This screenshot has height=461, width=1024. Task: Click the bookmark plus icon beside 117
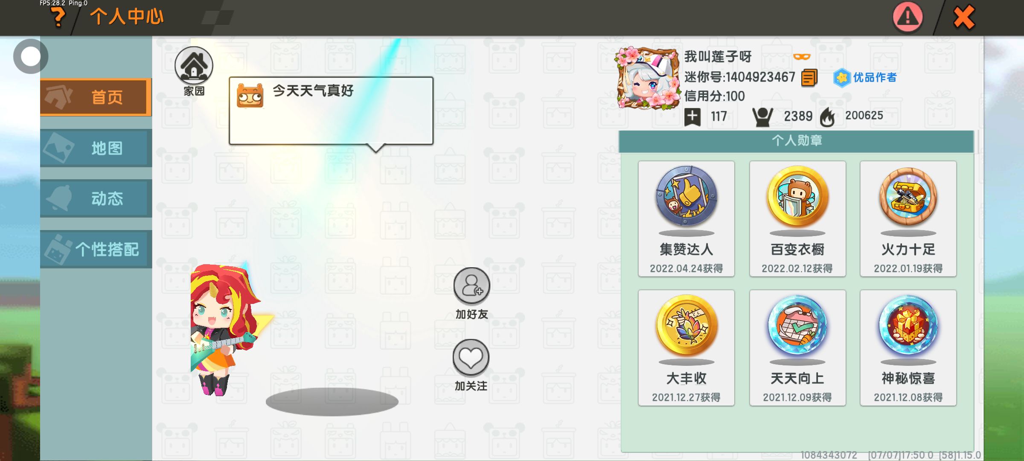[x=692, y=117]
